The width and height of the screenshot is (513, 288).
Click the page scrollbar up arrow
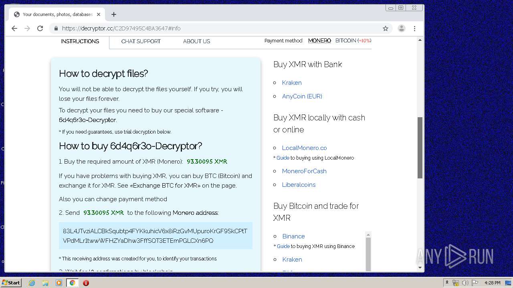[420, 40]
